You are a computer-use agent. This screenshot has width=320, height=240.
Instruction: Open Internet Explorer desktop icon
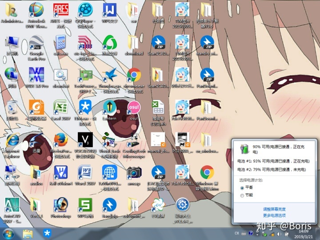pos(12,140)
